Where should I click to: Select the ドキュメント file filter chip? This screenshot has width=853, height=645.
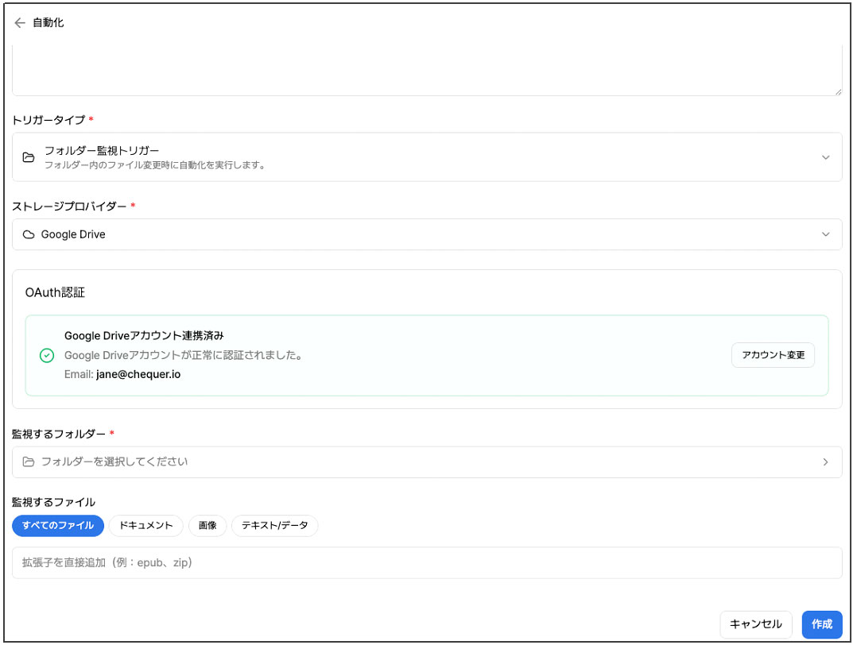point(146,526)
